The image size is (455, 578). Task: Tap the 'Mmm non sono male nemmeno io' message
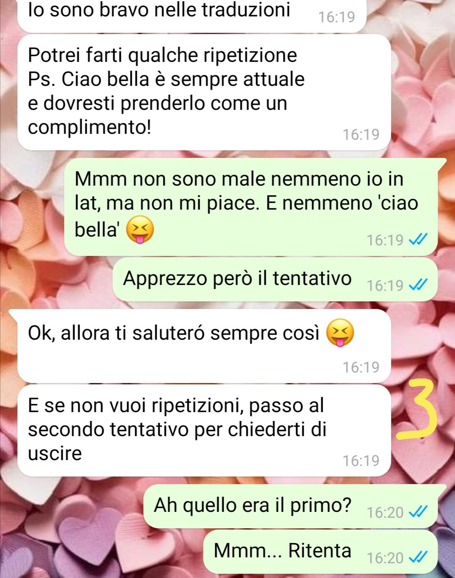tap(251, 207)
